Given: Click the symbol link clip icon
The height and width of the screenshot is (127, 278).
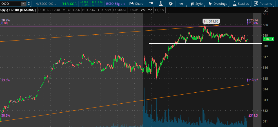Looking at the screenshot, I should click(x=29, y=4).
